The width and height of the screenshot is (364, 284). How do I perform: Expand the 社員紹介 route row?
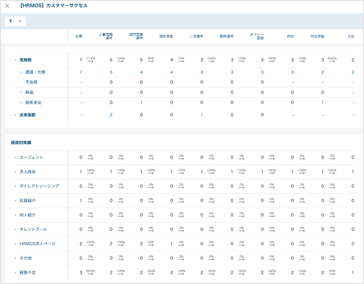(x=15, y=201)
